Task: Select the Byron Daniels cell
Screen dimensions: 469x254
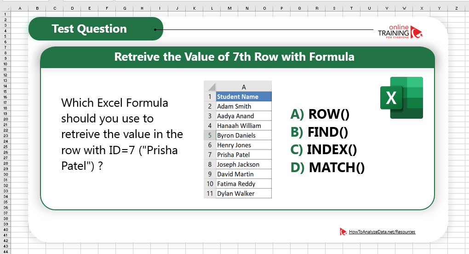Action: [x=244, y=135]
